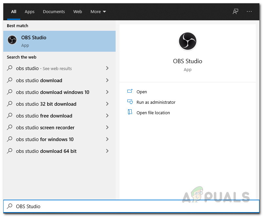Click search icon beside 'obs studio screen recorder'
The width and height of the screenshot is (263, 217).
coord(9,127)
